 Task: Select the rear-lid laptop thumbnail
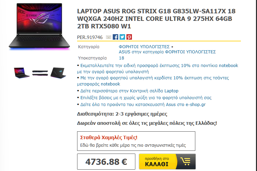pos(58,73)
